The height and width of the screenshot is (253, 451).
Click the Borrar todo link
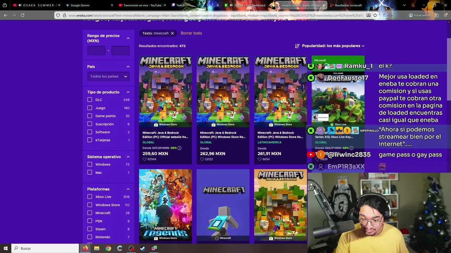coord(191,33)
